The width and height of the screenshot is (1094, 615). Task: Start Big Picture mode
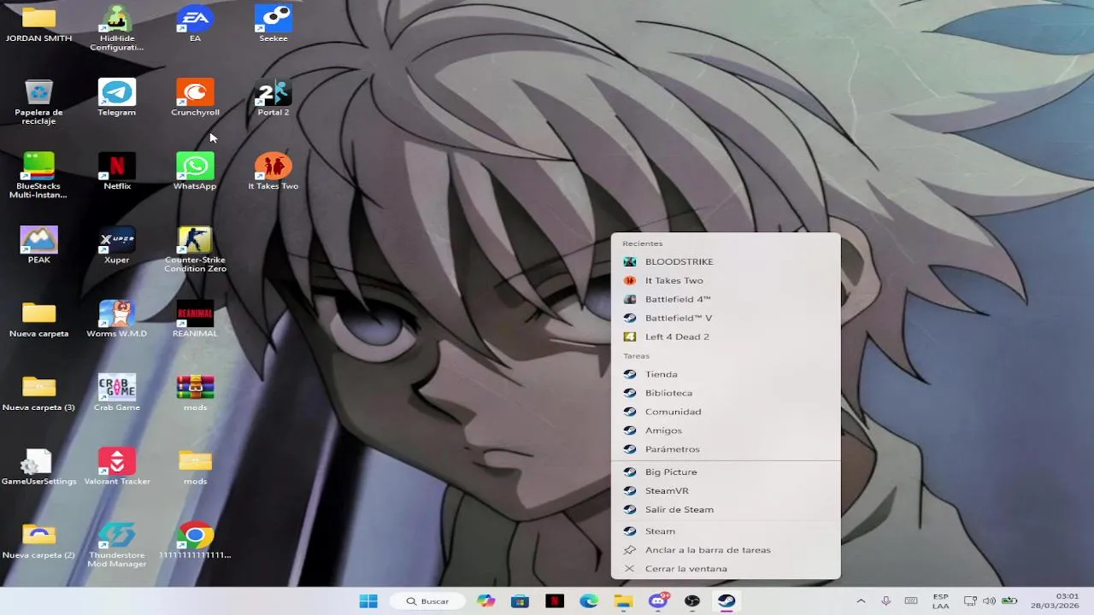point(726,471)
